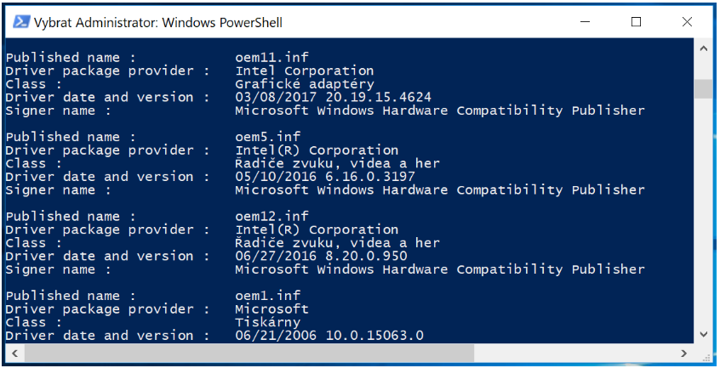Click the oem1.inf published name
720x368 pixels.
click(264, 296)
